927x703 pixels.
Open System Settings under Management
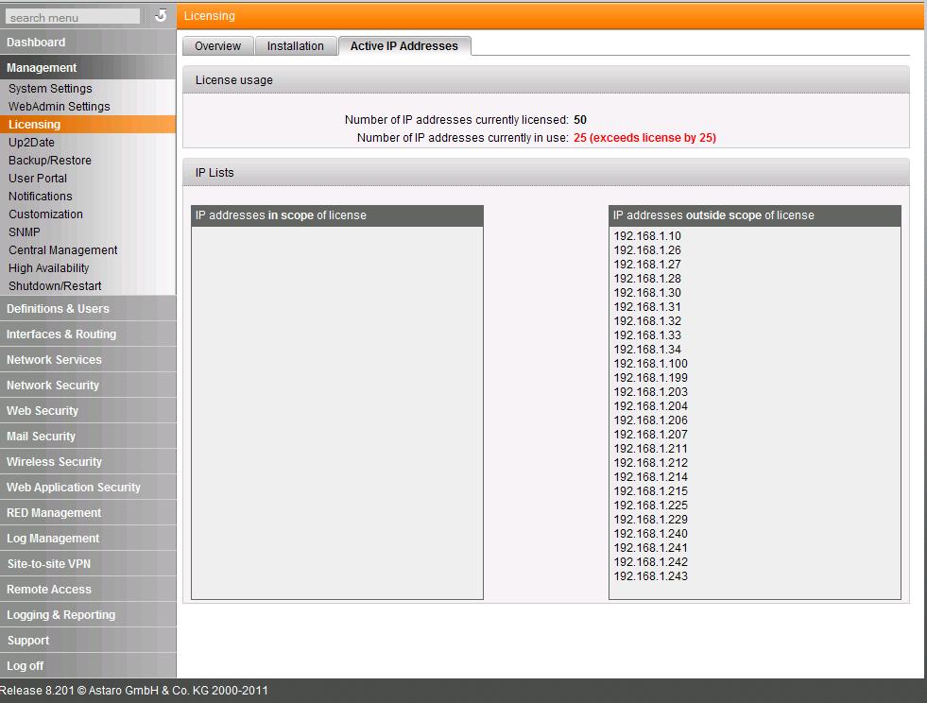pos(50,89)
